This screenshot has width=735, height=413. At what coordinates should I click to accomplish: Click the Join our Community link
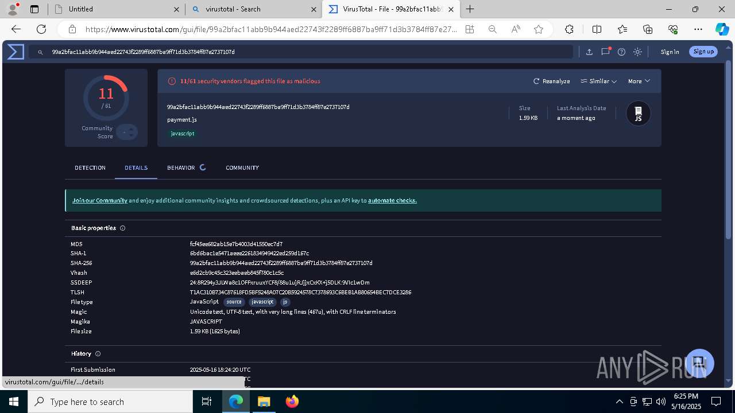100,200
